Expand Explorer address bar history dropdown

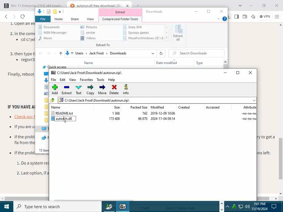tap(153, 53)
